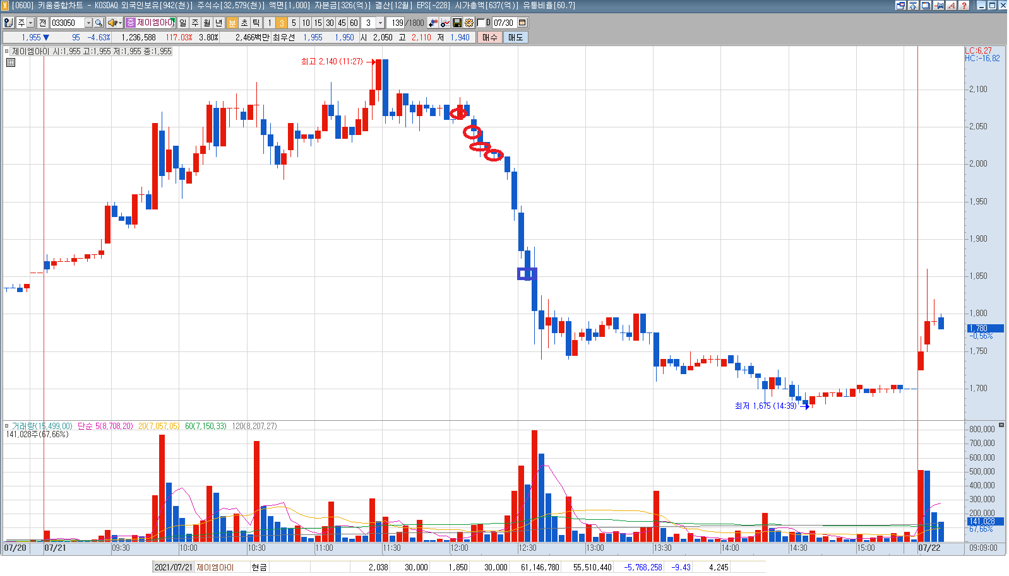Expand the speaker icon dropdown arrow

click(x=120, y=23)
